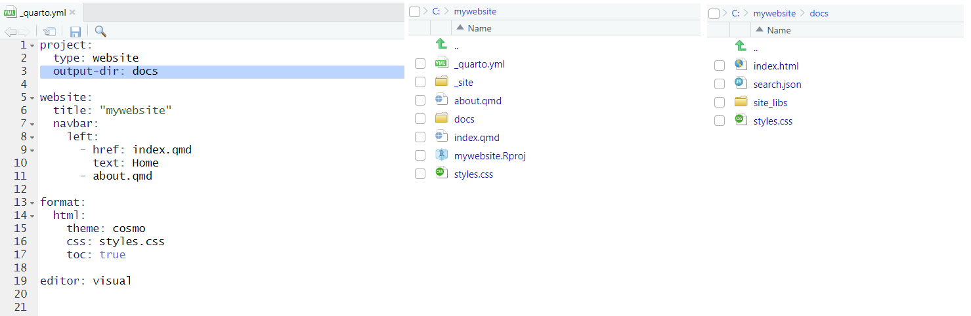Screen dimensions: 971x316
Task: Sort docs folder files by Name column
Action: coord(779,30)
